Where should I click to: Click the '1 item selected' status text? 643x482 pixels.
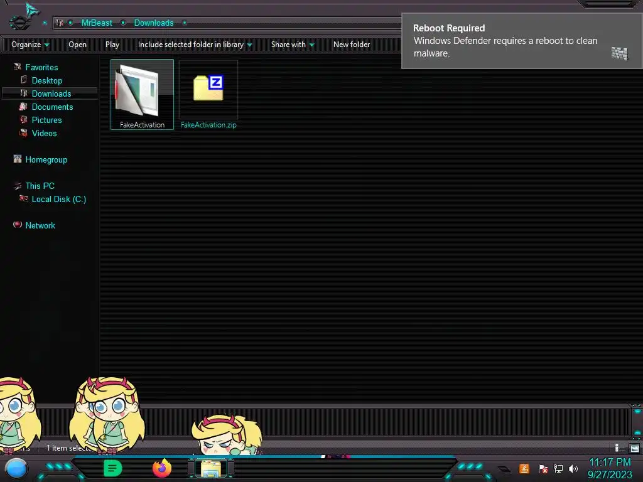point(69,448)
